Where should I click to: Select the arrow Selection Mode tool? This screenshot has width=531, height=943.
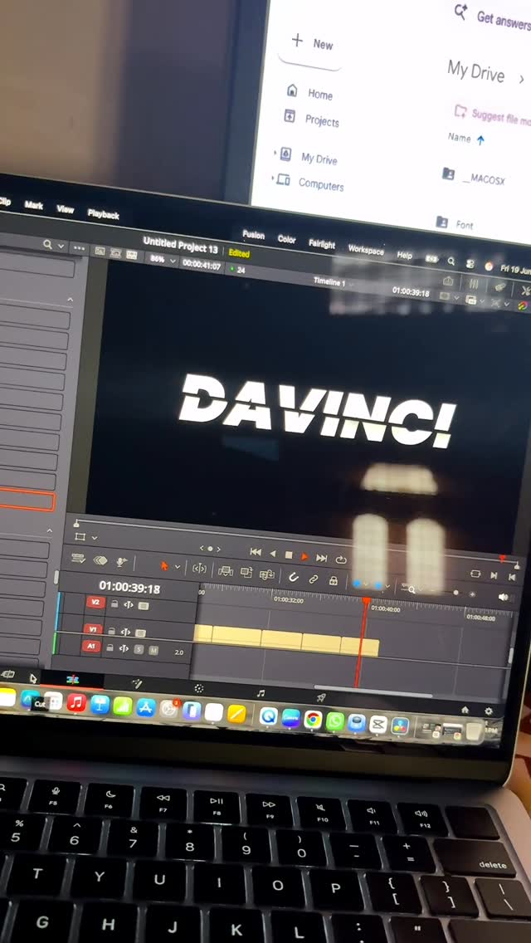[164, 566]
